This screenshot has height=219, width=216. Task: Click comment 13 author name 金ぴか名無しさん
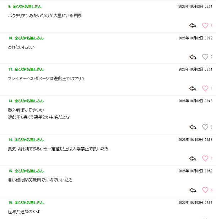[x=29, y=101]
